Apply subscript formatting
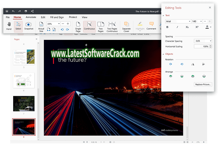220x146 pixels. tap(187, 27)
